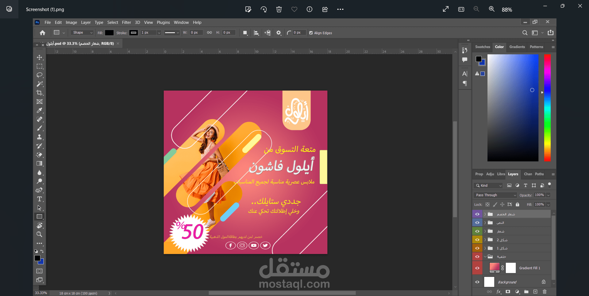Select the Crop tool
The height and width of the screenshot is (296, 589).
click(x=40, y=93)
